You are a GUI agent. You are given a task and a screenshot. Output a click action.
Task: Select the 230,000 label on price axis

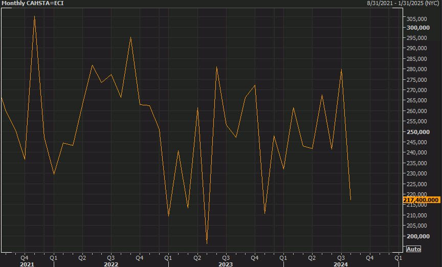pyautogui.click(x=417, y=173)
